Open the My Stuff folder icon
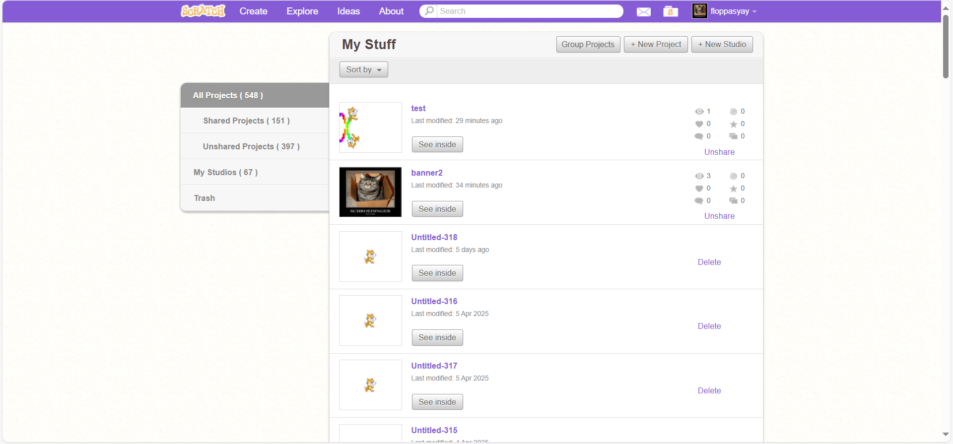Screen dimensions: 953x444 671,11
